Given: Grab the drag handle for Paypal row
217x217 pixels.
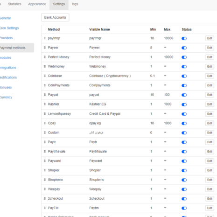Looking at the screenshot, I should pos(45,95).
